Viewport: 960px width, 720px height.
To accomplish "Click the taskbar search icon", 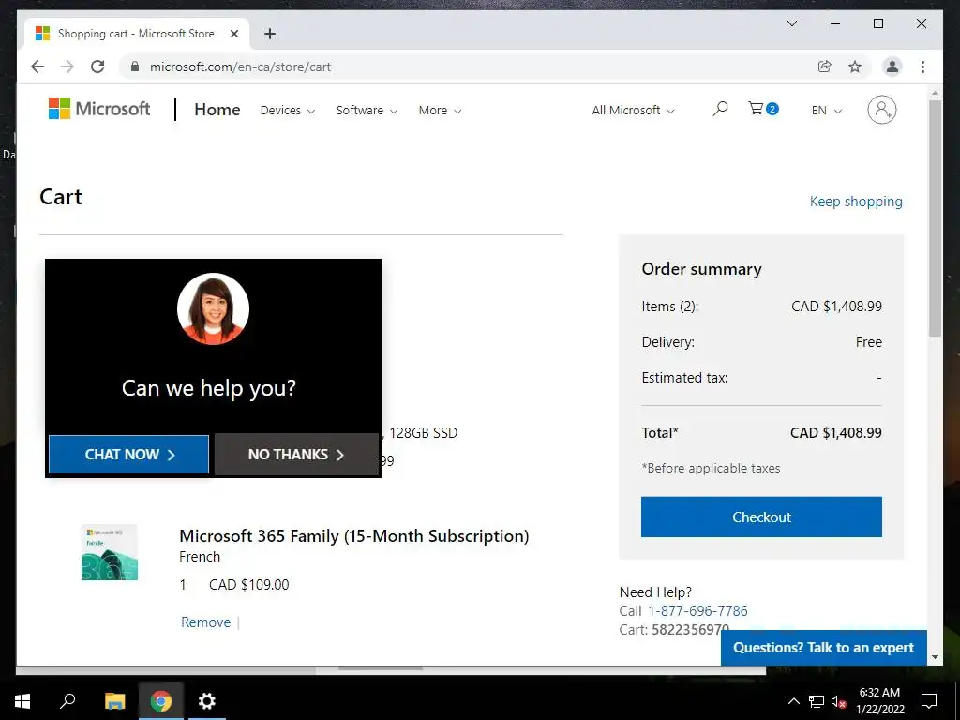I will [x=67, y=700].
